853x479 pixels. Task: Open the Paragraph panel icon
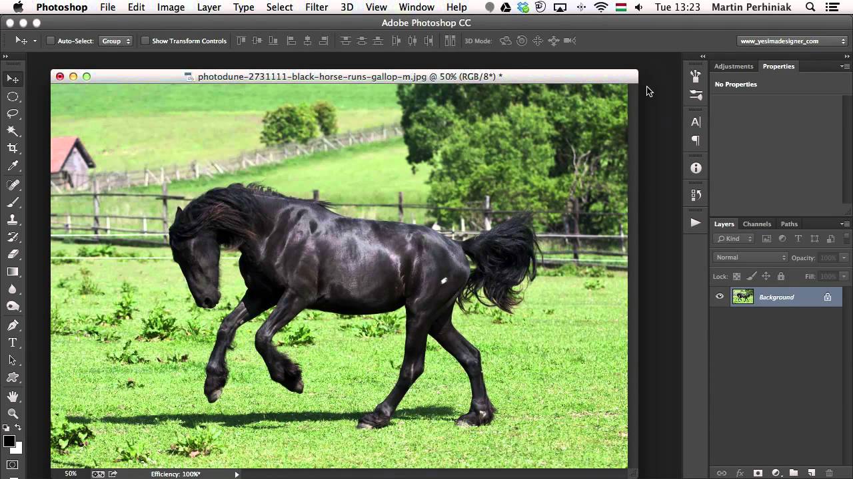point(696,140)
